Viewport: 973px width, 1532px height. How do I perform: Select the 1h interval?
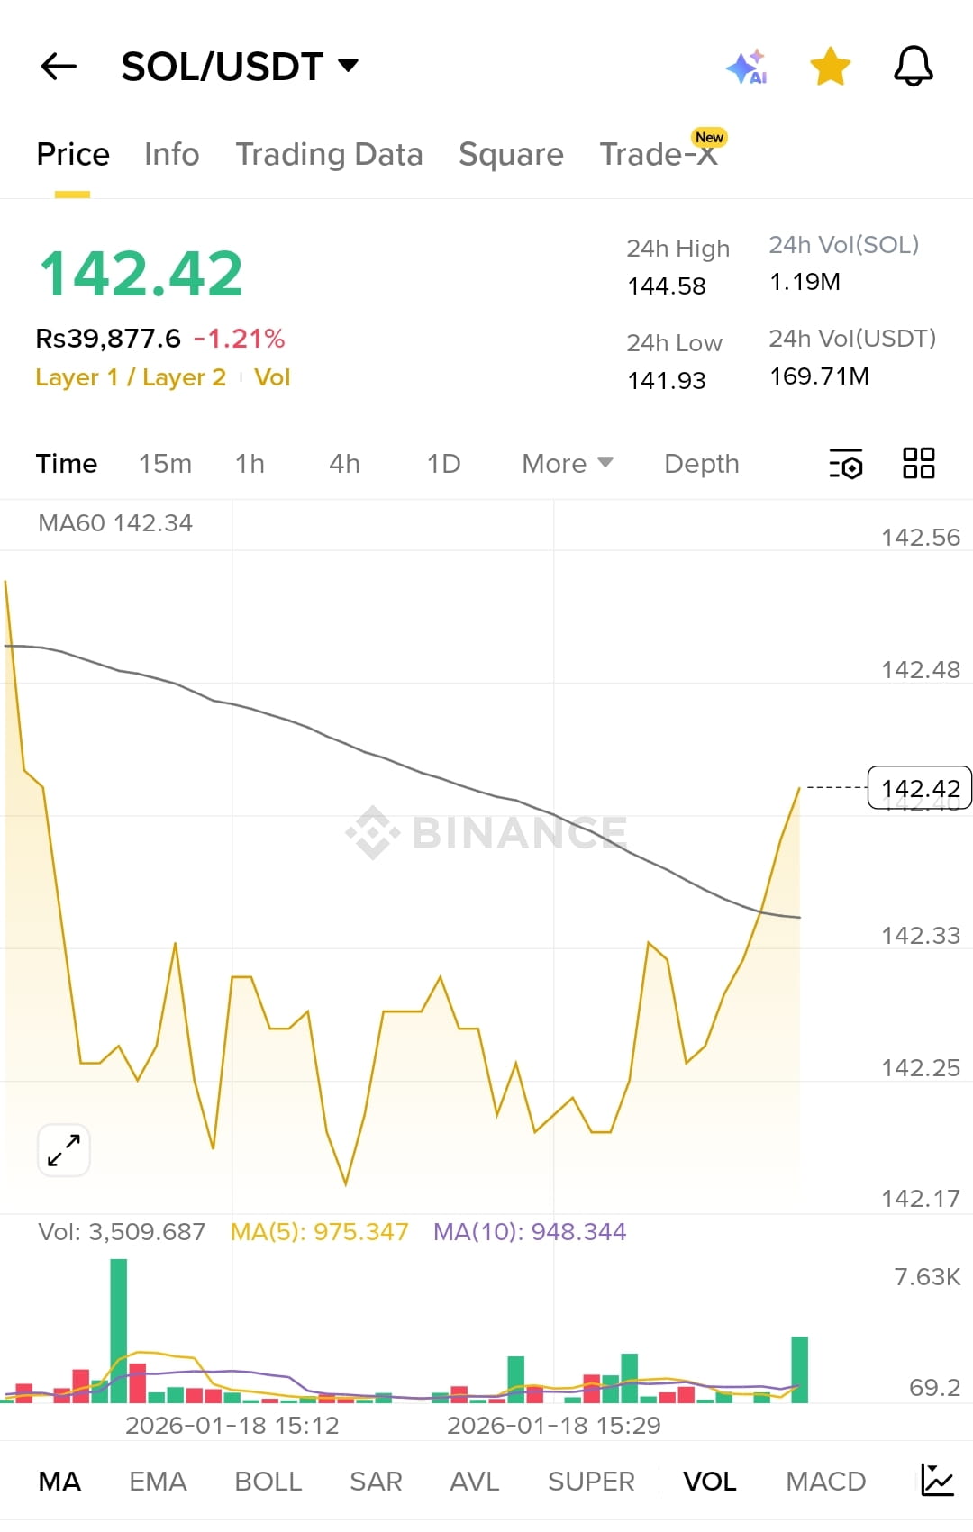pyautogui.click(x=250, y=464)
